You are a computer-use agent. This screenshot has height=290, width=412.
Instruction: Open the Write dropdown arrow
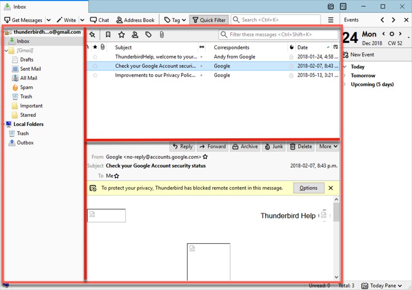pos(82,20)
